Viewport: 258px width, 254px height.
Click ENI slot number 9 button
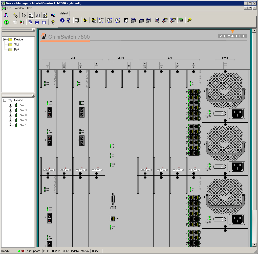click(x=48, y=67)
